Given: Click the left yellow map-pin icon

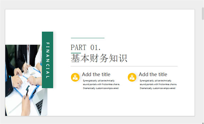Looking at the screenshot, I should tap(75, 77).
